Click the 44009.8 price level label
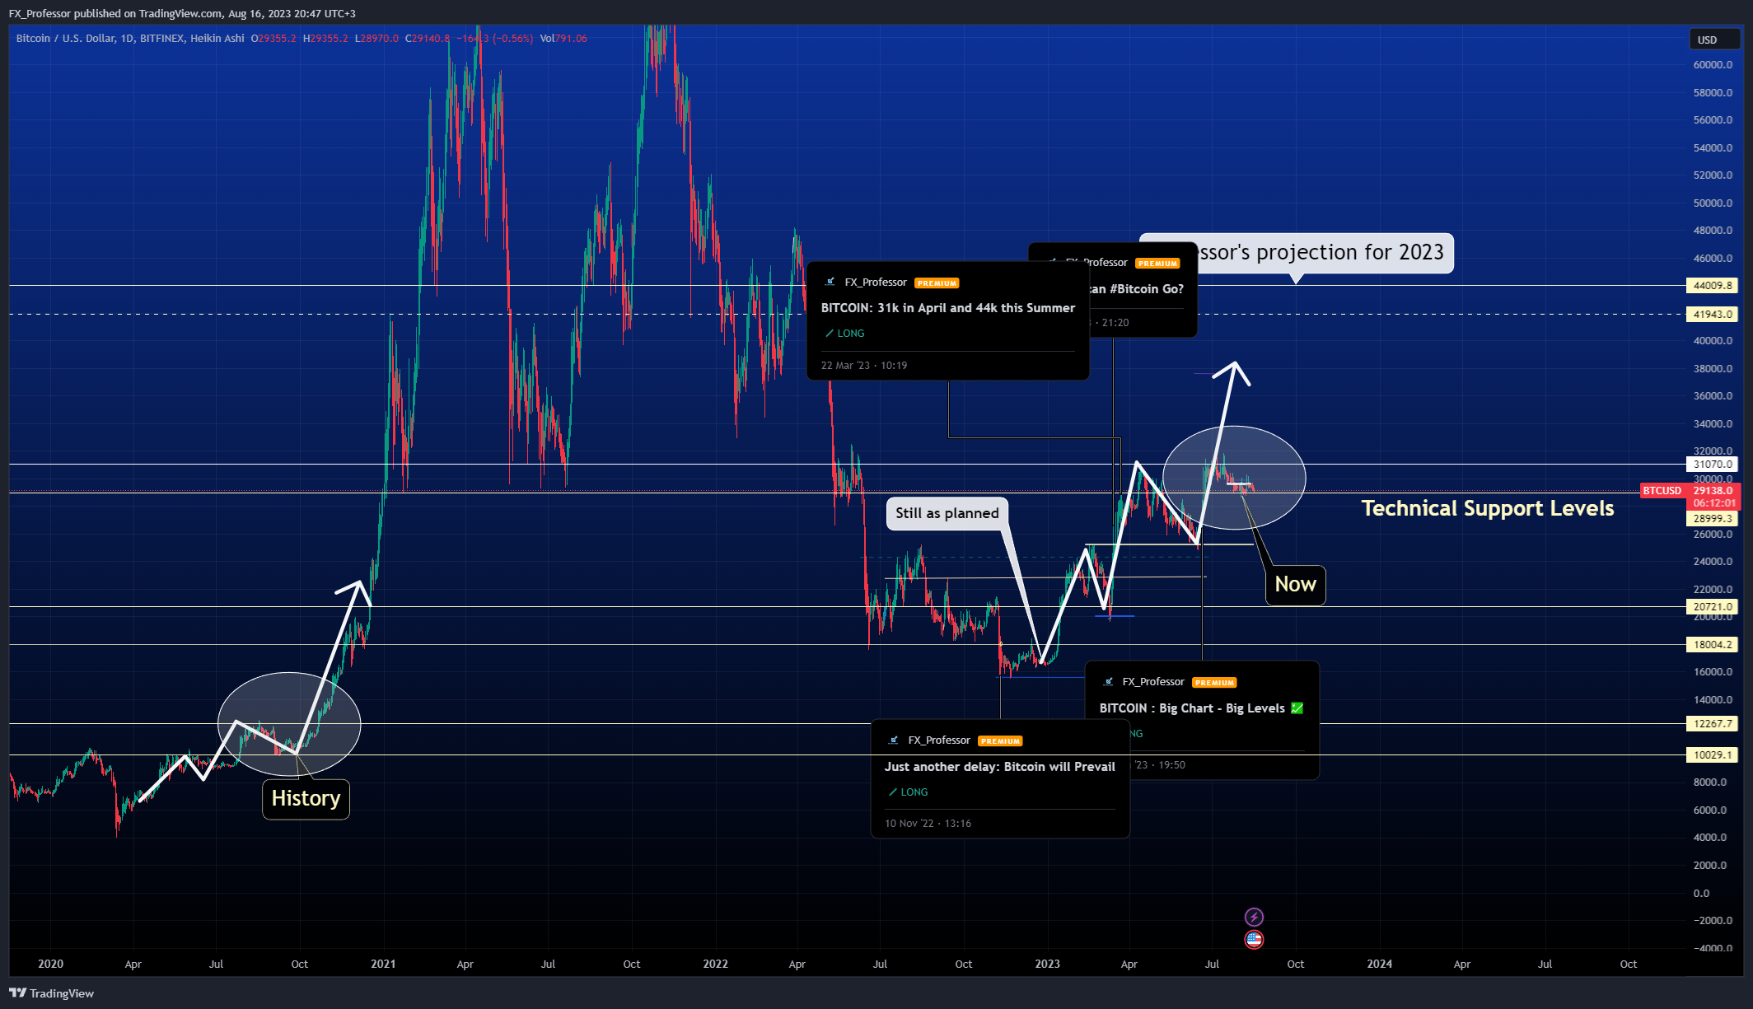This screenshot has height=1009, width=1753. pos(1713,286)
